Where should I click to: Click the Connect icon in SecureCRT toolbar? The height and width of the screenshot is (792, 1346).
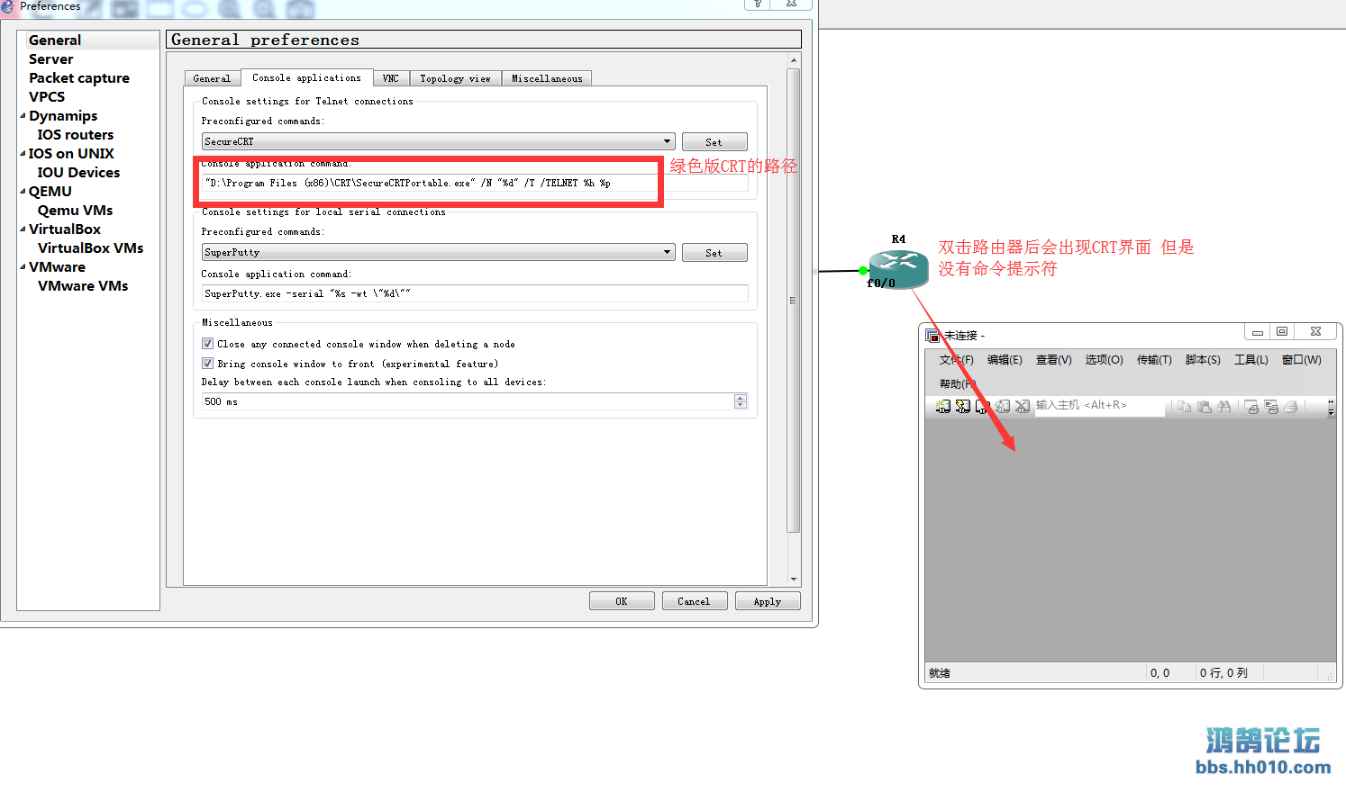[943, 406]
